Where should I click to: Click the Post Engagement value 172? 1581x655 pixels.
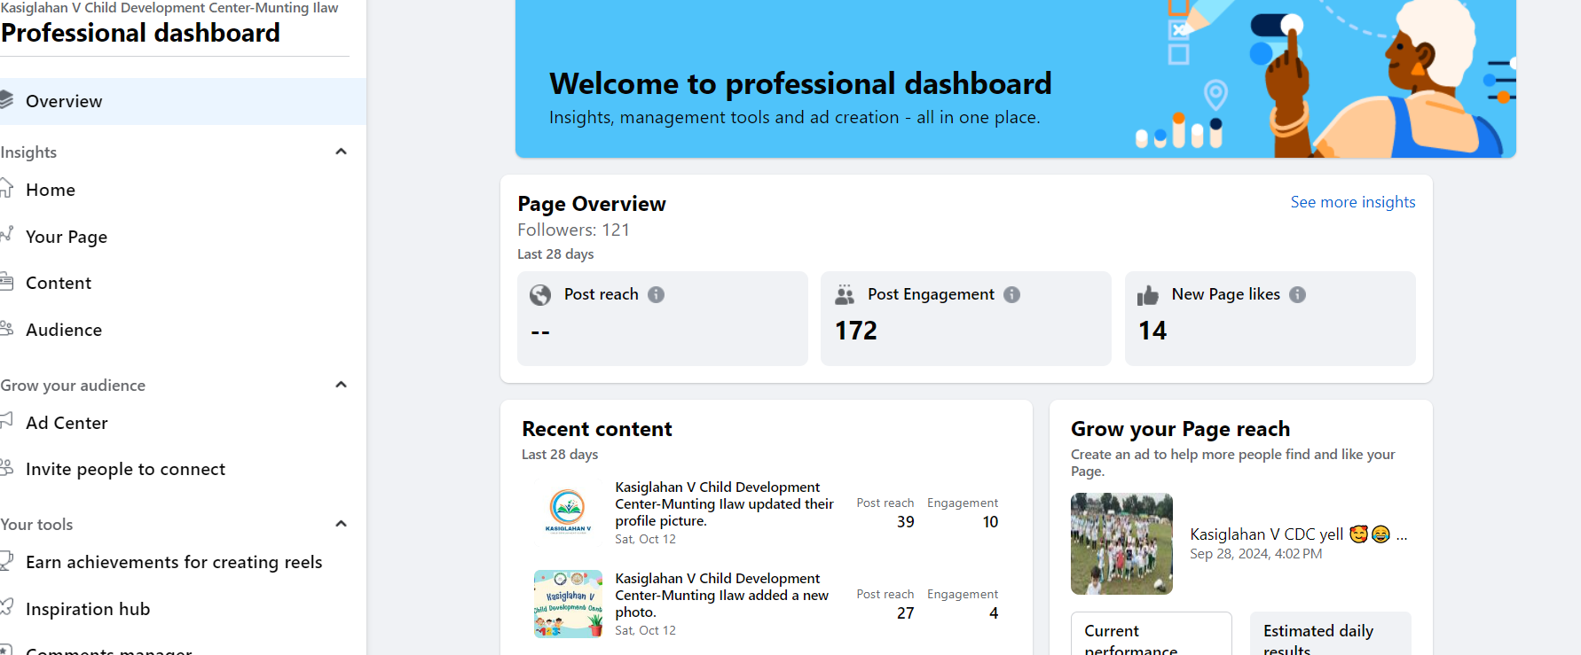click(856, 331)
